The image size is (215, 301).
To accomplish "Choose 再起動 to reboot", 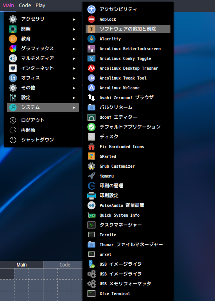I will (43, 130).
